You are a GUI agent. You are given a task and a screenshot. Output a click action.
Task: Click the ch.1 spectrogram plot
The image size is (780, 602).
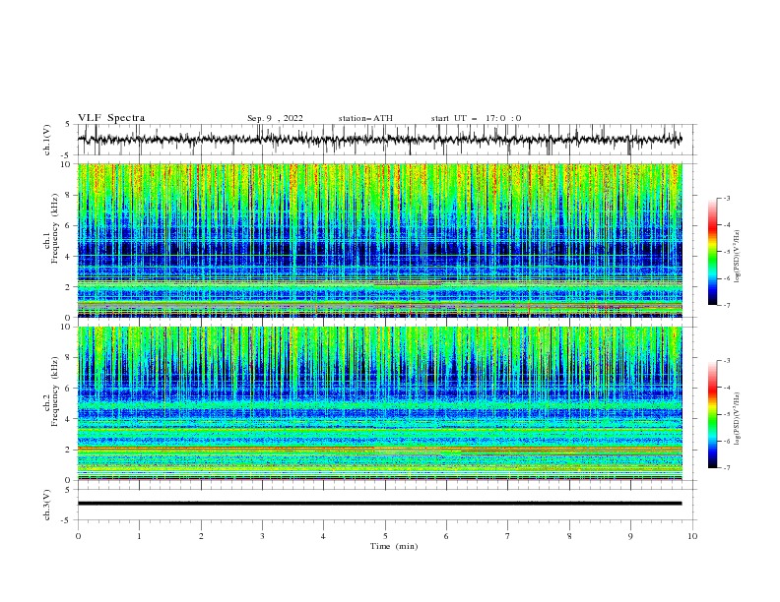(379, 240)
